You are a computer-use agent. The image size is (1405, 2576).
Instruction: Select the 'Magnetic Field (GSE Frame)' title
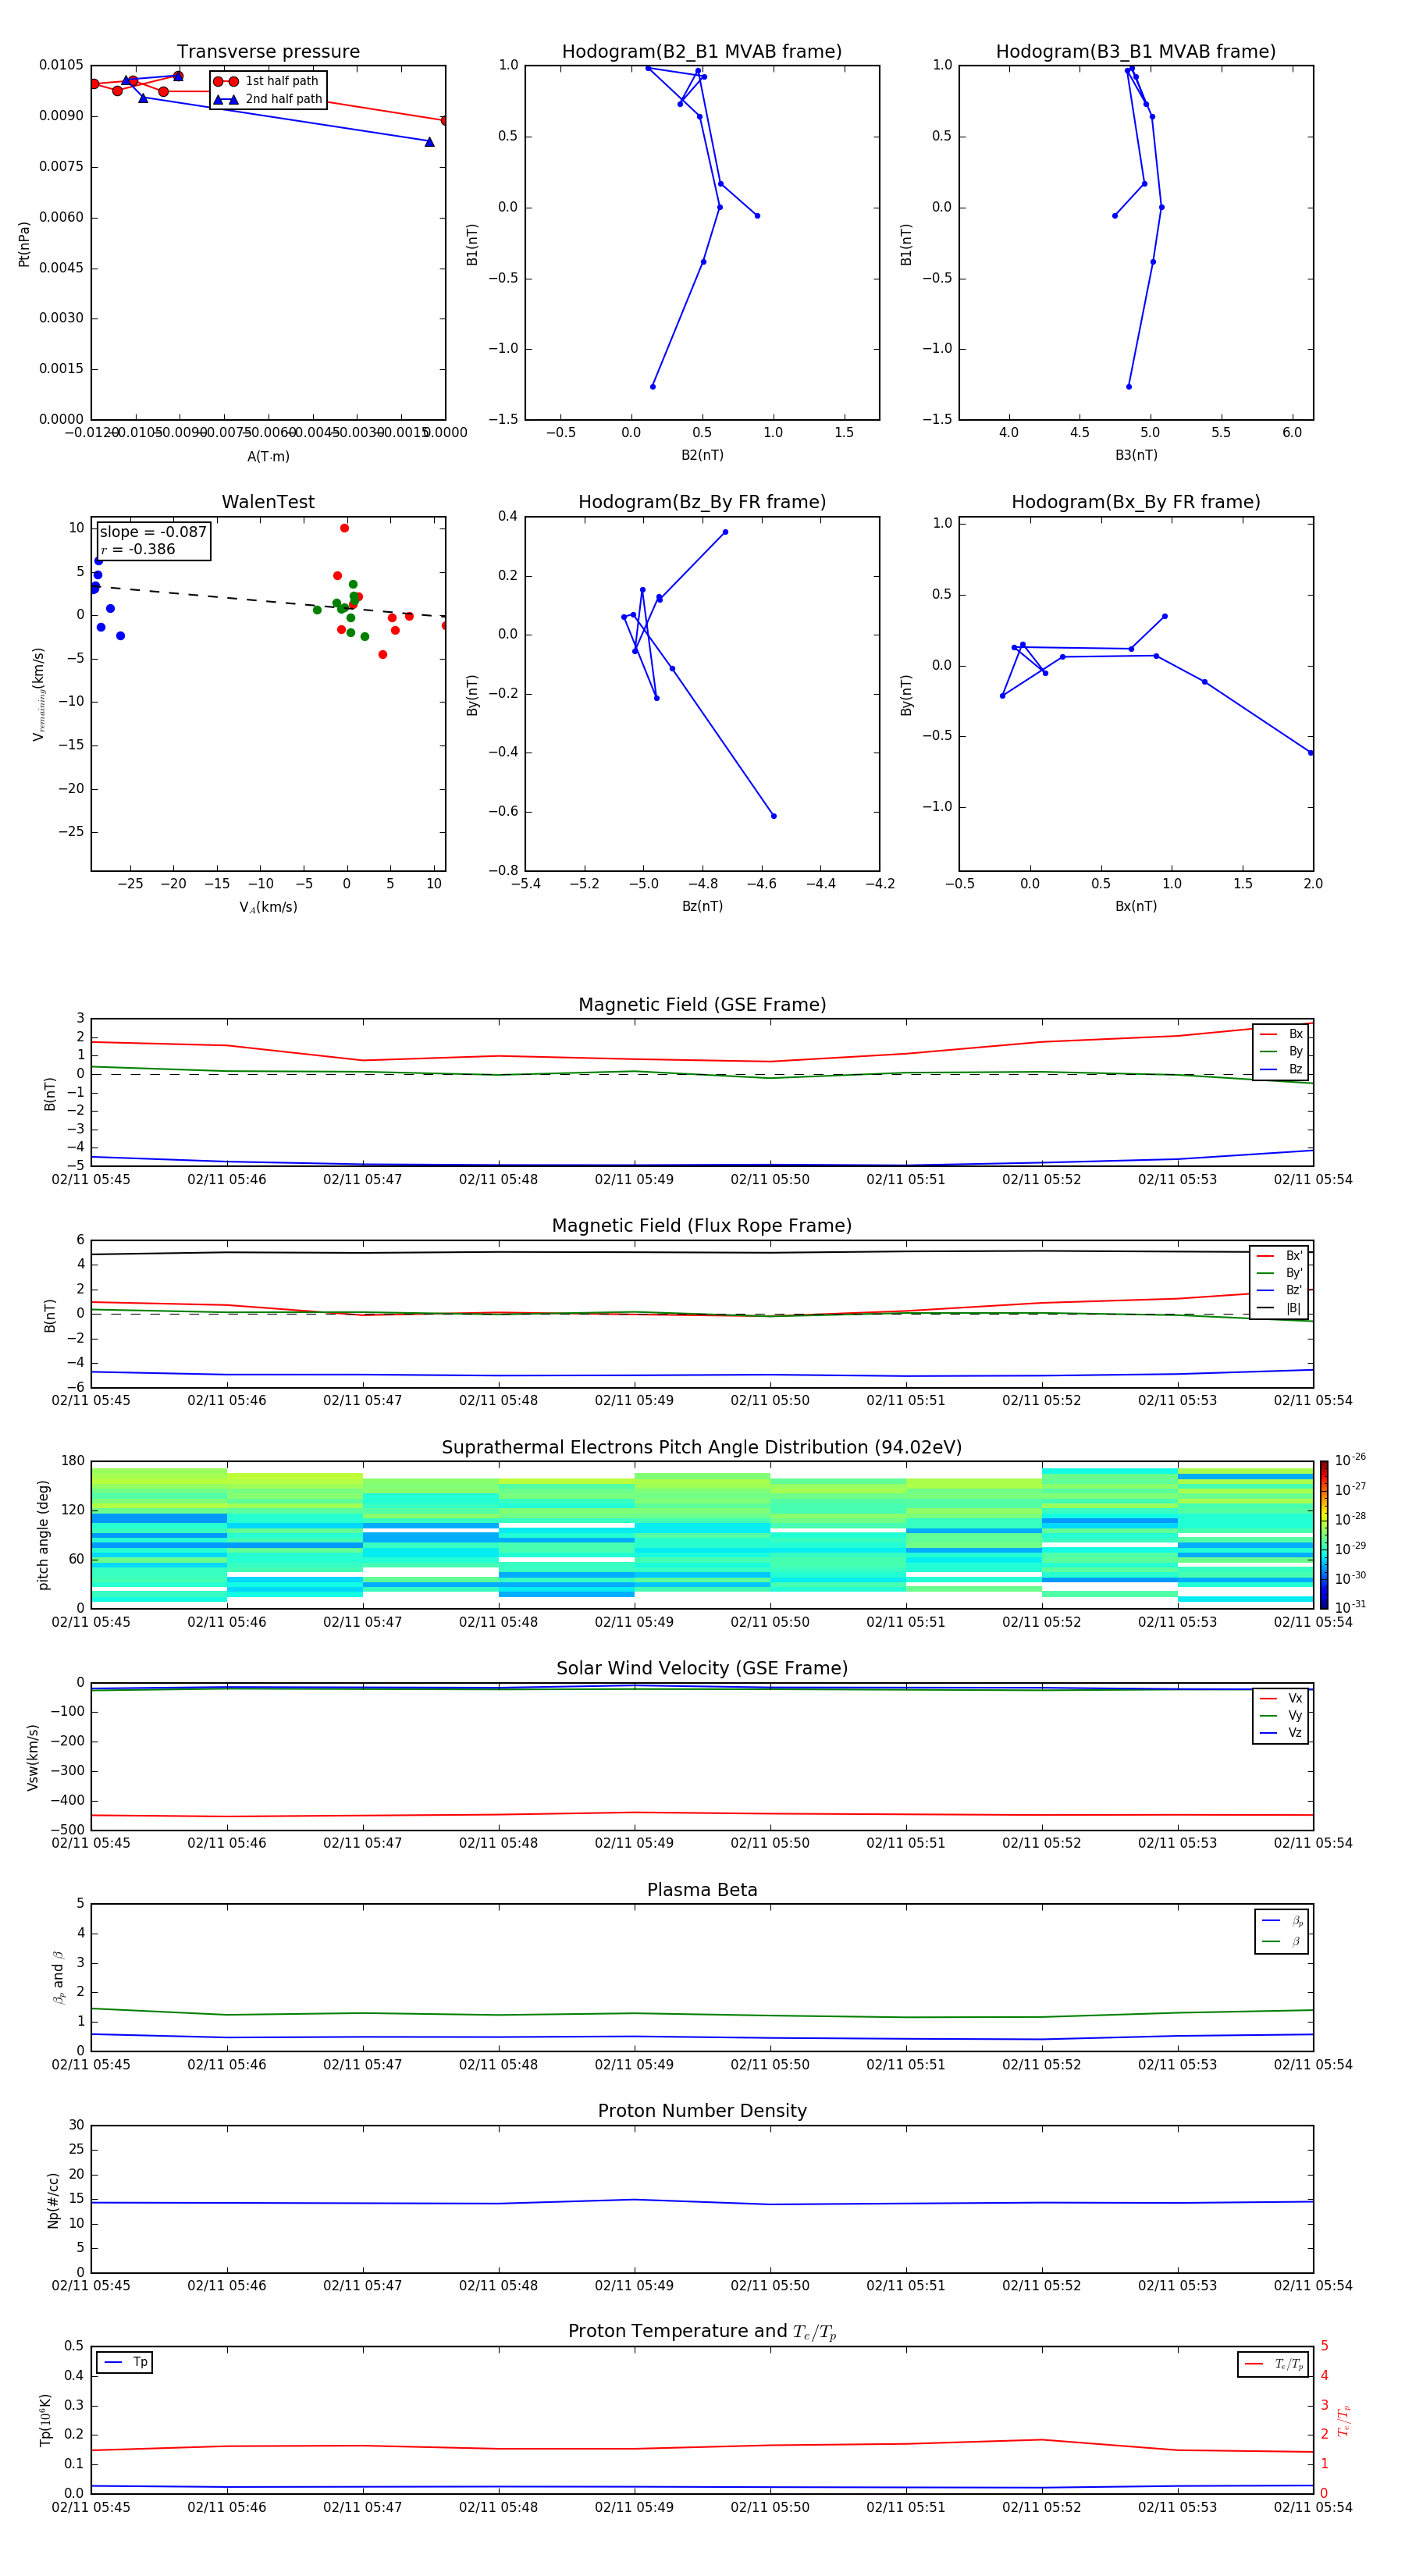click(702, 1004)
